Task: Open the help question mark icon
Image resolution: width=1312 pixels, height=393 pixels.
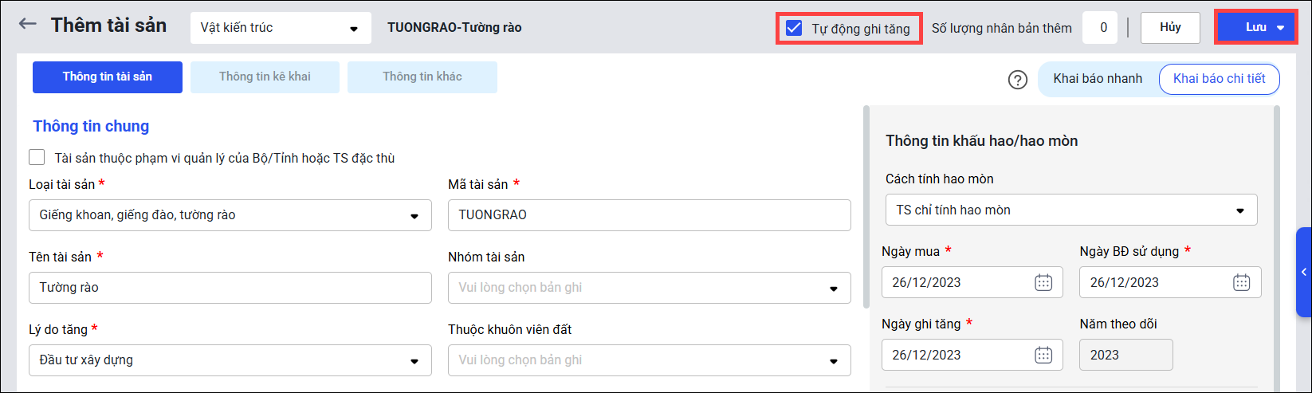Action: click(1017, 80)
